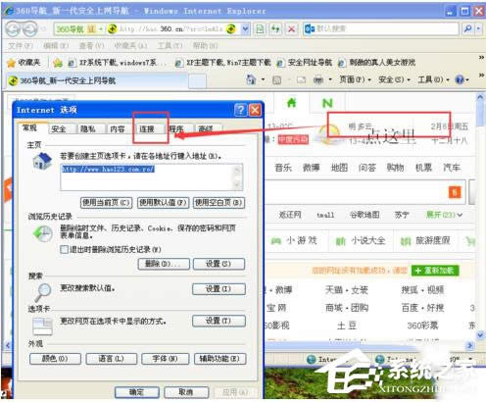Click the 颜色(O) appearance button
486x402 pixels.
tap(55, 359)
